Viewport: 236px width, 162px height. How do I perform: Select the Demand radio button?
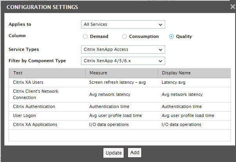pyautogui.click(x=85, y=36)
